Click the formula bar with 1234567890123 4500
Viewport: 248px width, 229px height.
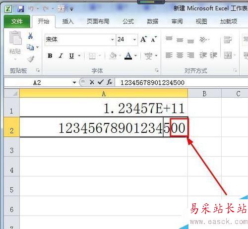point(182,82)
